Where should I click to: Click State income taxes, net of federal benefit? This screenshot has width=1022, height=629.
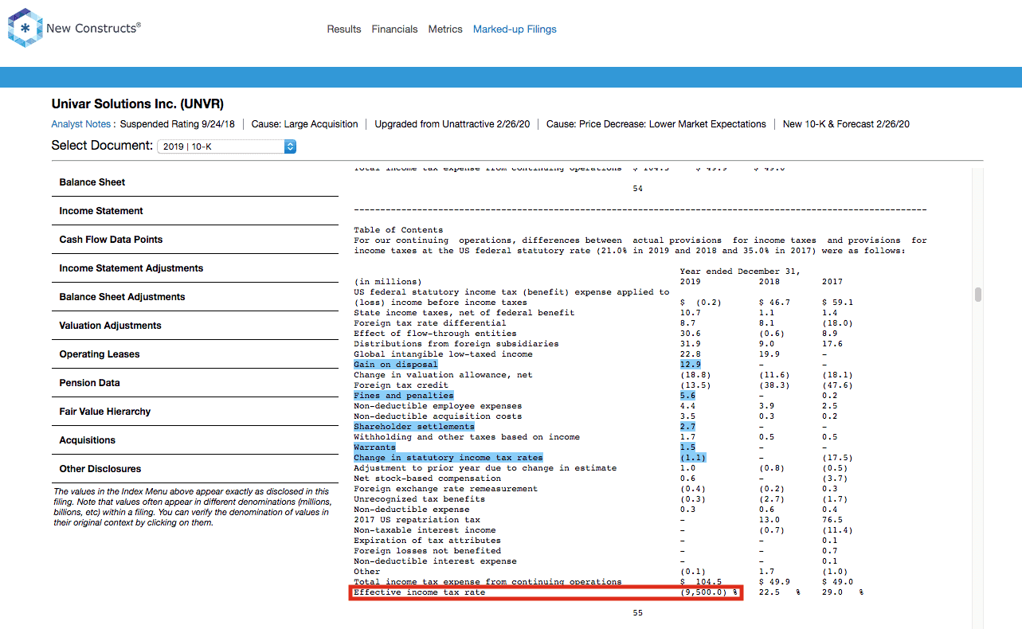pos(464,313)
